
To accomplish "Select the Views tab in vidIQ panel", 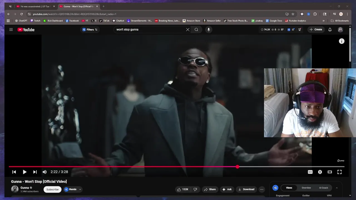I will tap(289, 188).
